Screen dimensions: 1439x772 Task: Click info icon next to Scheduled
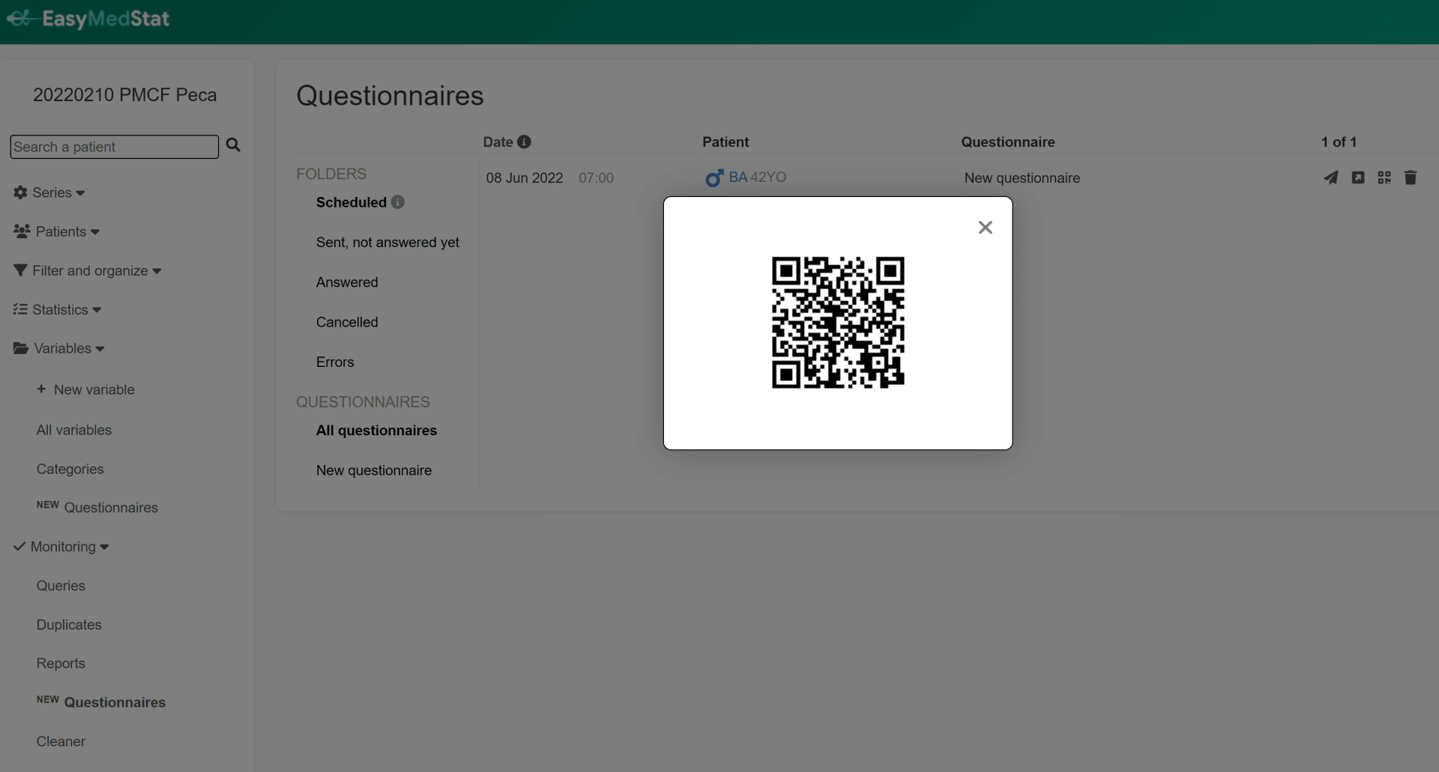coord(398,202)
